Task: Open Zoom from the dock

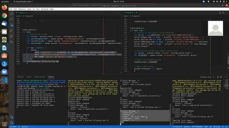Action: tap(4, 72)
